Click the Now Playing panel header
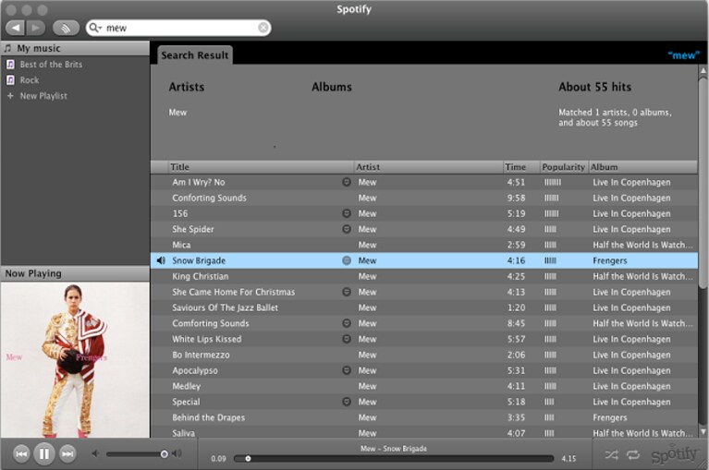709x470 pixels. point(75,273)
